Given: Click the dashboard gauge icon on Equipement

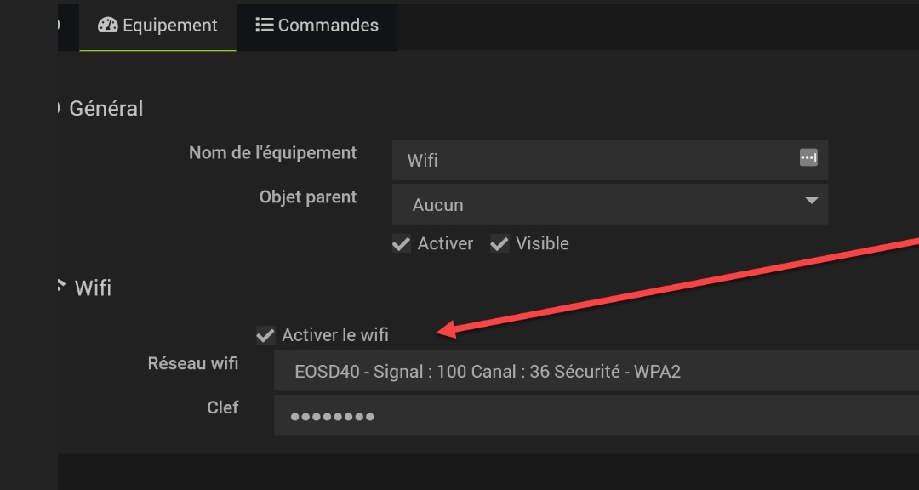Looking at the screenshot, I should (x=108, y=26).
